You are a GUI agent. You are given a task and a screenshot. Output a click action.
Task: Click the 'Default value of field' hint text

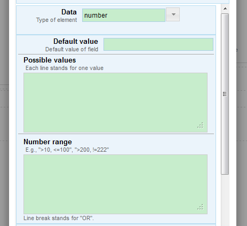click(71, 49)
